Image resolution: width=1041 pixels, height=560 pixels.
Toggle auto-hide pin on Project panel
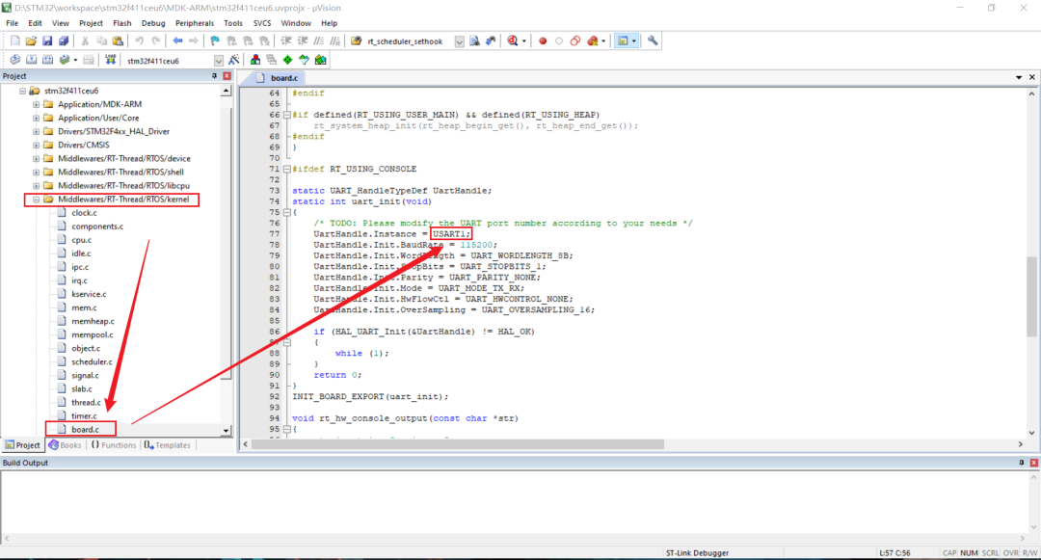(215, 76)
